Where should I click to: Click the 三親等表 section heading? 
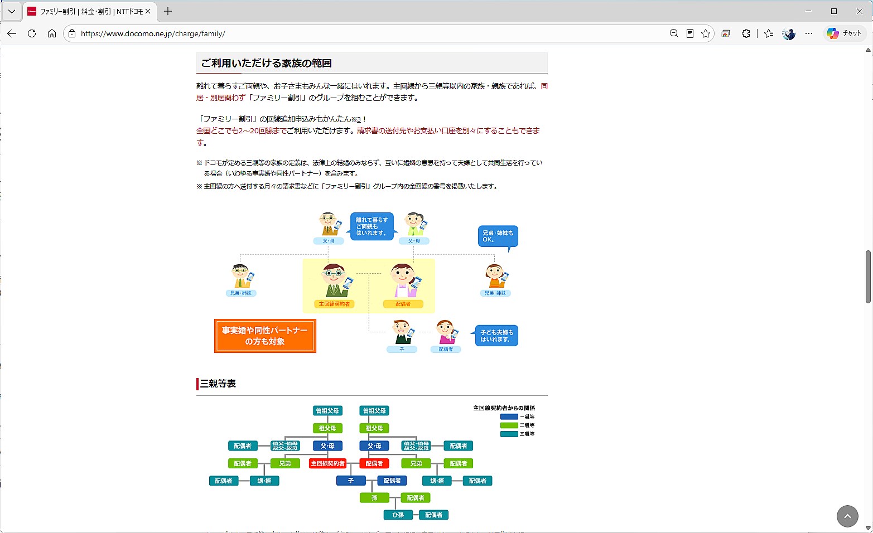(x=218, y=384)
